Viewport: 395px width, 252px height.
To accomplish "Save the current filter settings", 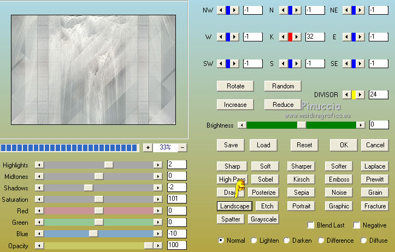I will coord(231,145).
